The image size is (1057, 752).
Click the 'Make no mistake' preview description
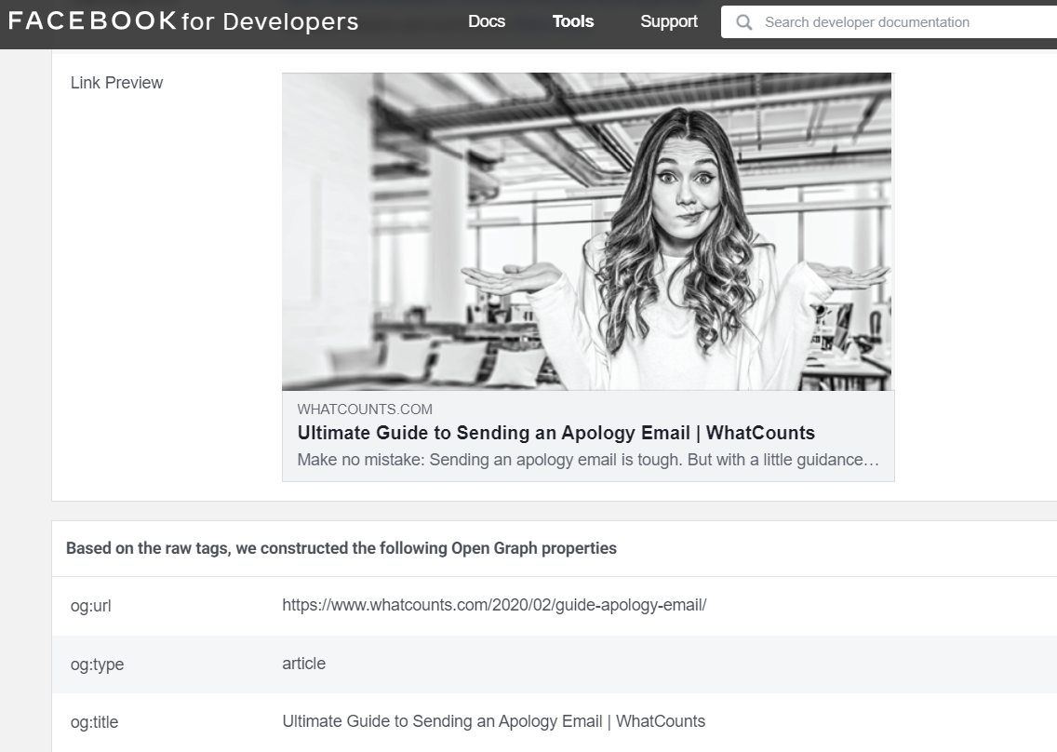click(588, 461)
